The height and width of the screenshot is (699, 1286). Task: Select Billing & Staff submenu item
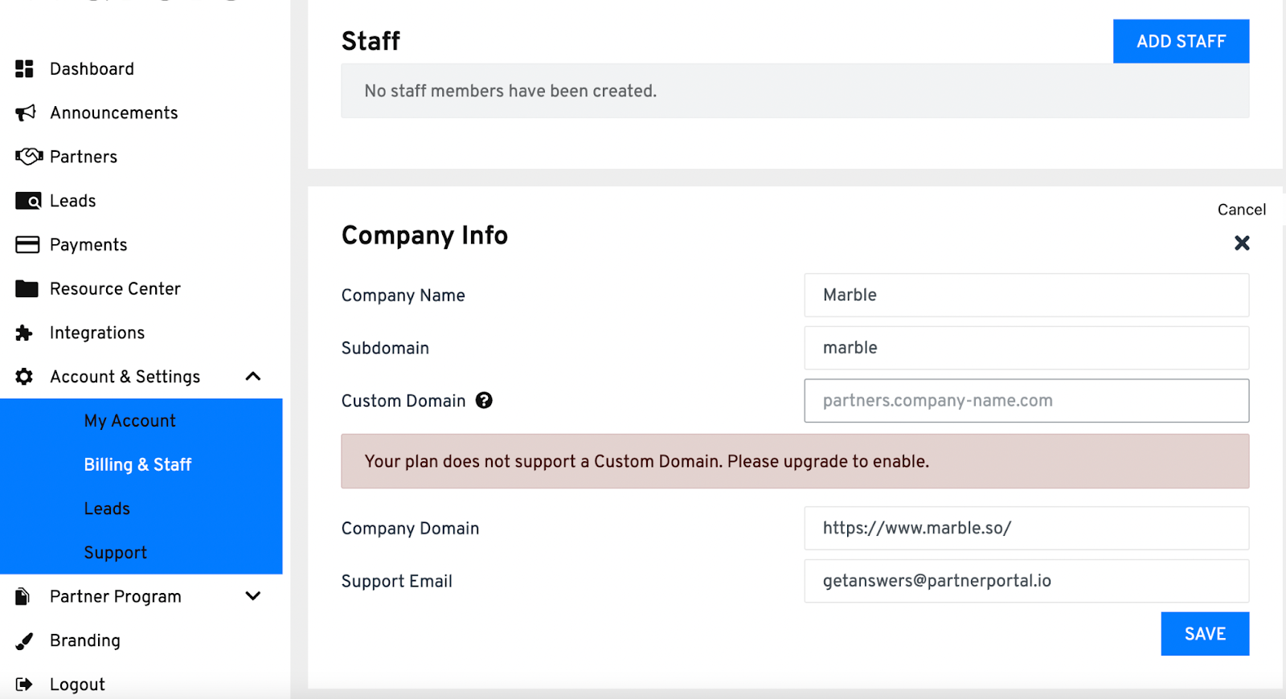click(137, 464)
